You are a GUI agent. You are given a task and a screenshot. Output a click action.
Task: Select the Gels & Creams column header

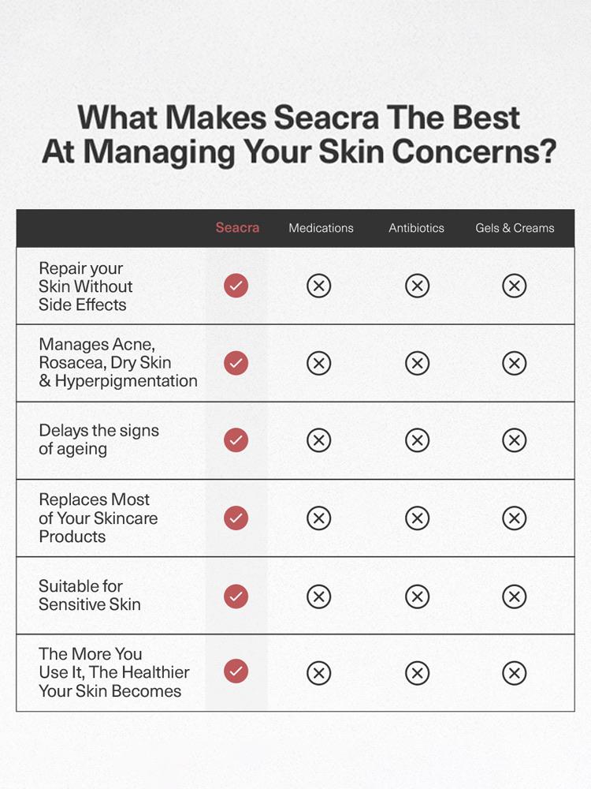click(x=515, y=228)
